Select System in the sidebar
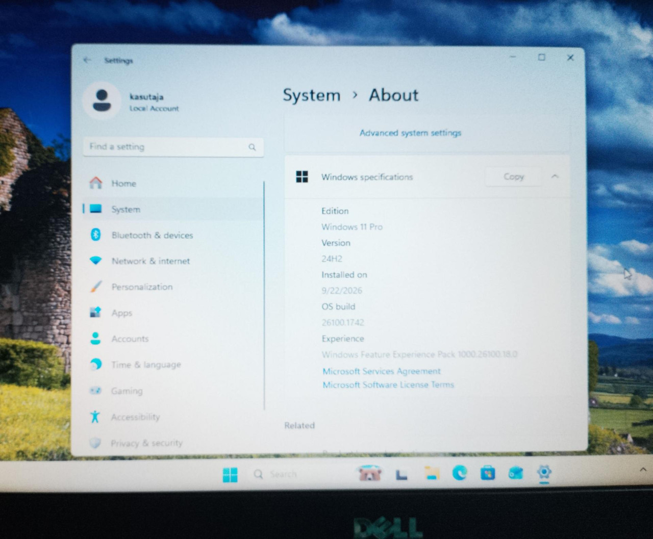The height and width of the screenshot is (539, 653). click(173, 209)
